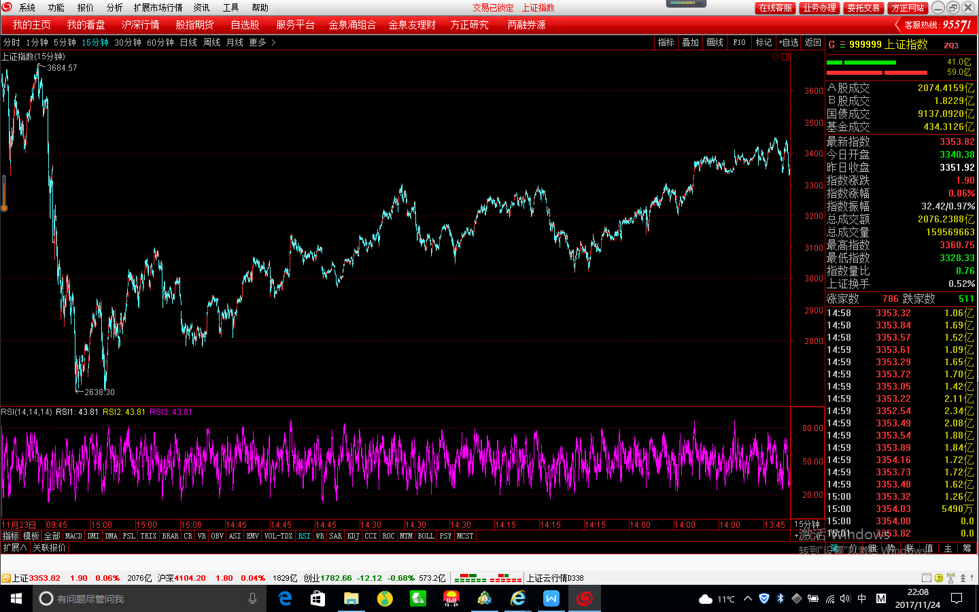Switch to 月线 monthly chart
The image size is (979, 612).
coord(235,43)
